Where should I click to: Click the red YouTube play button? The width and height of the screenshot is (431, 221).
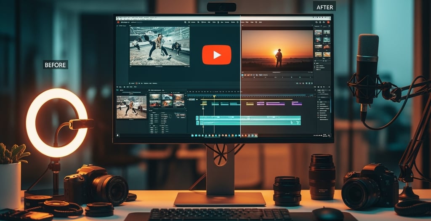pyautogui.click(x=217, y=55)
